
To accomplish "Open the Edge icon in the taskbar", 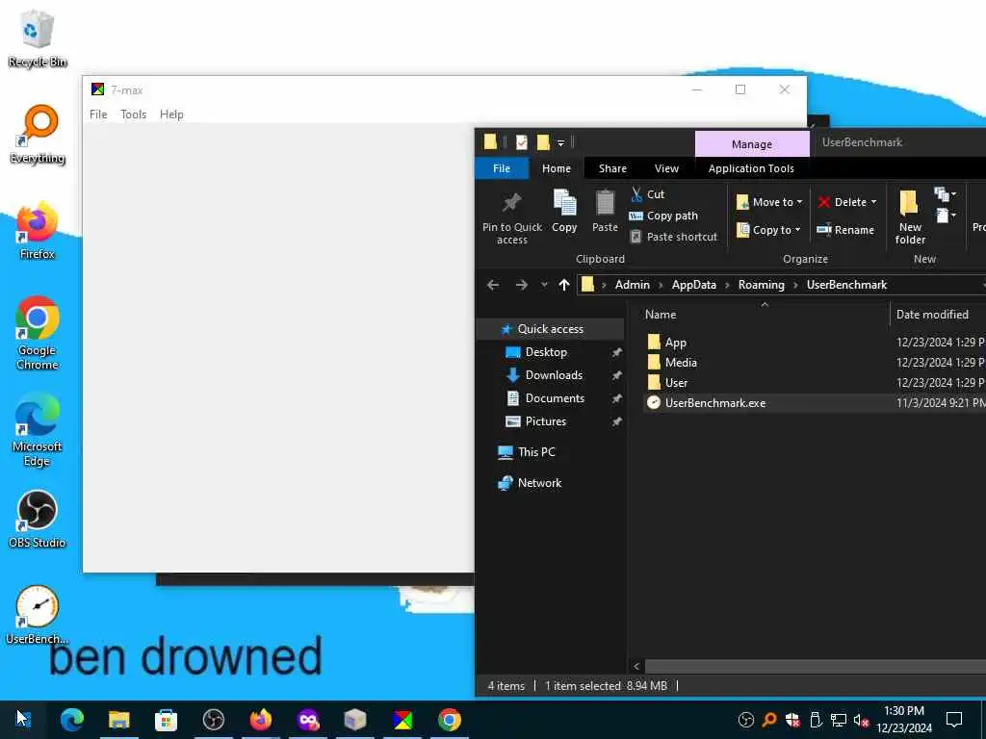I will point(71,720).
